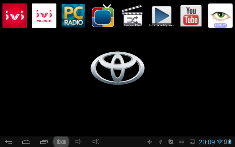Screen dimensions: 235x147
Task: Launch the YouTube app
Action: pos(191,16)
